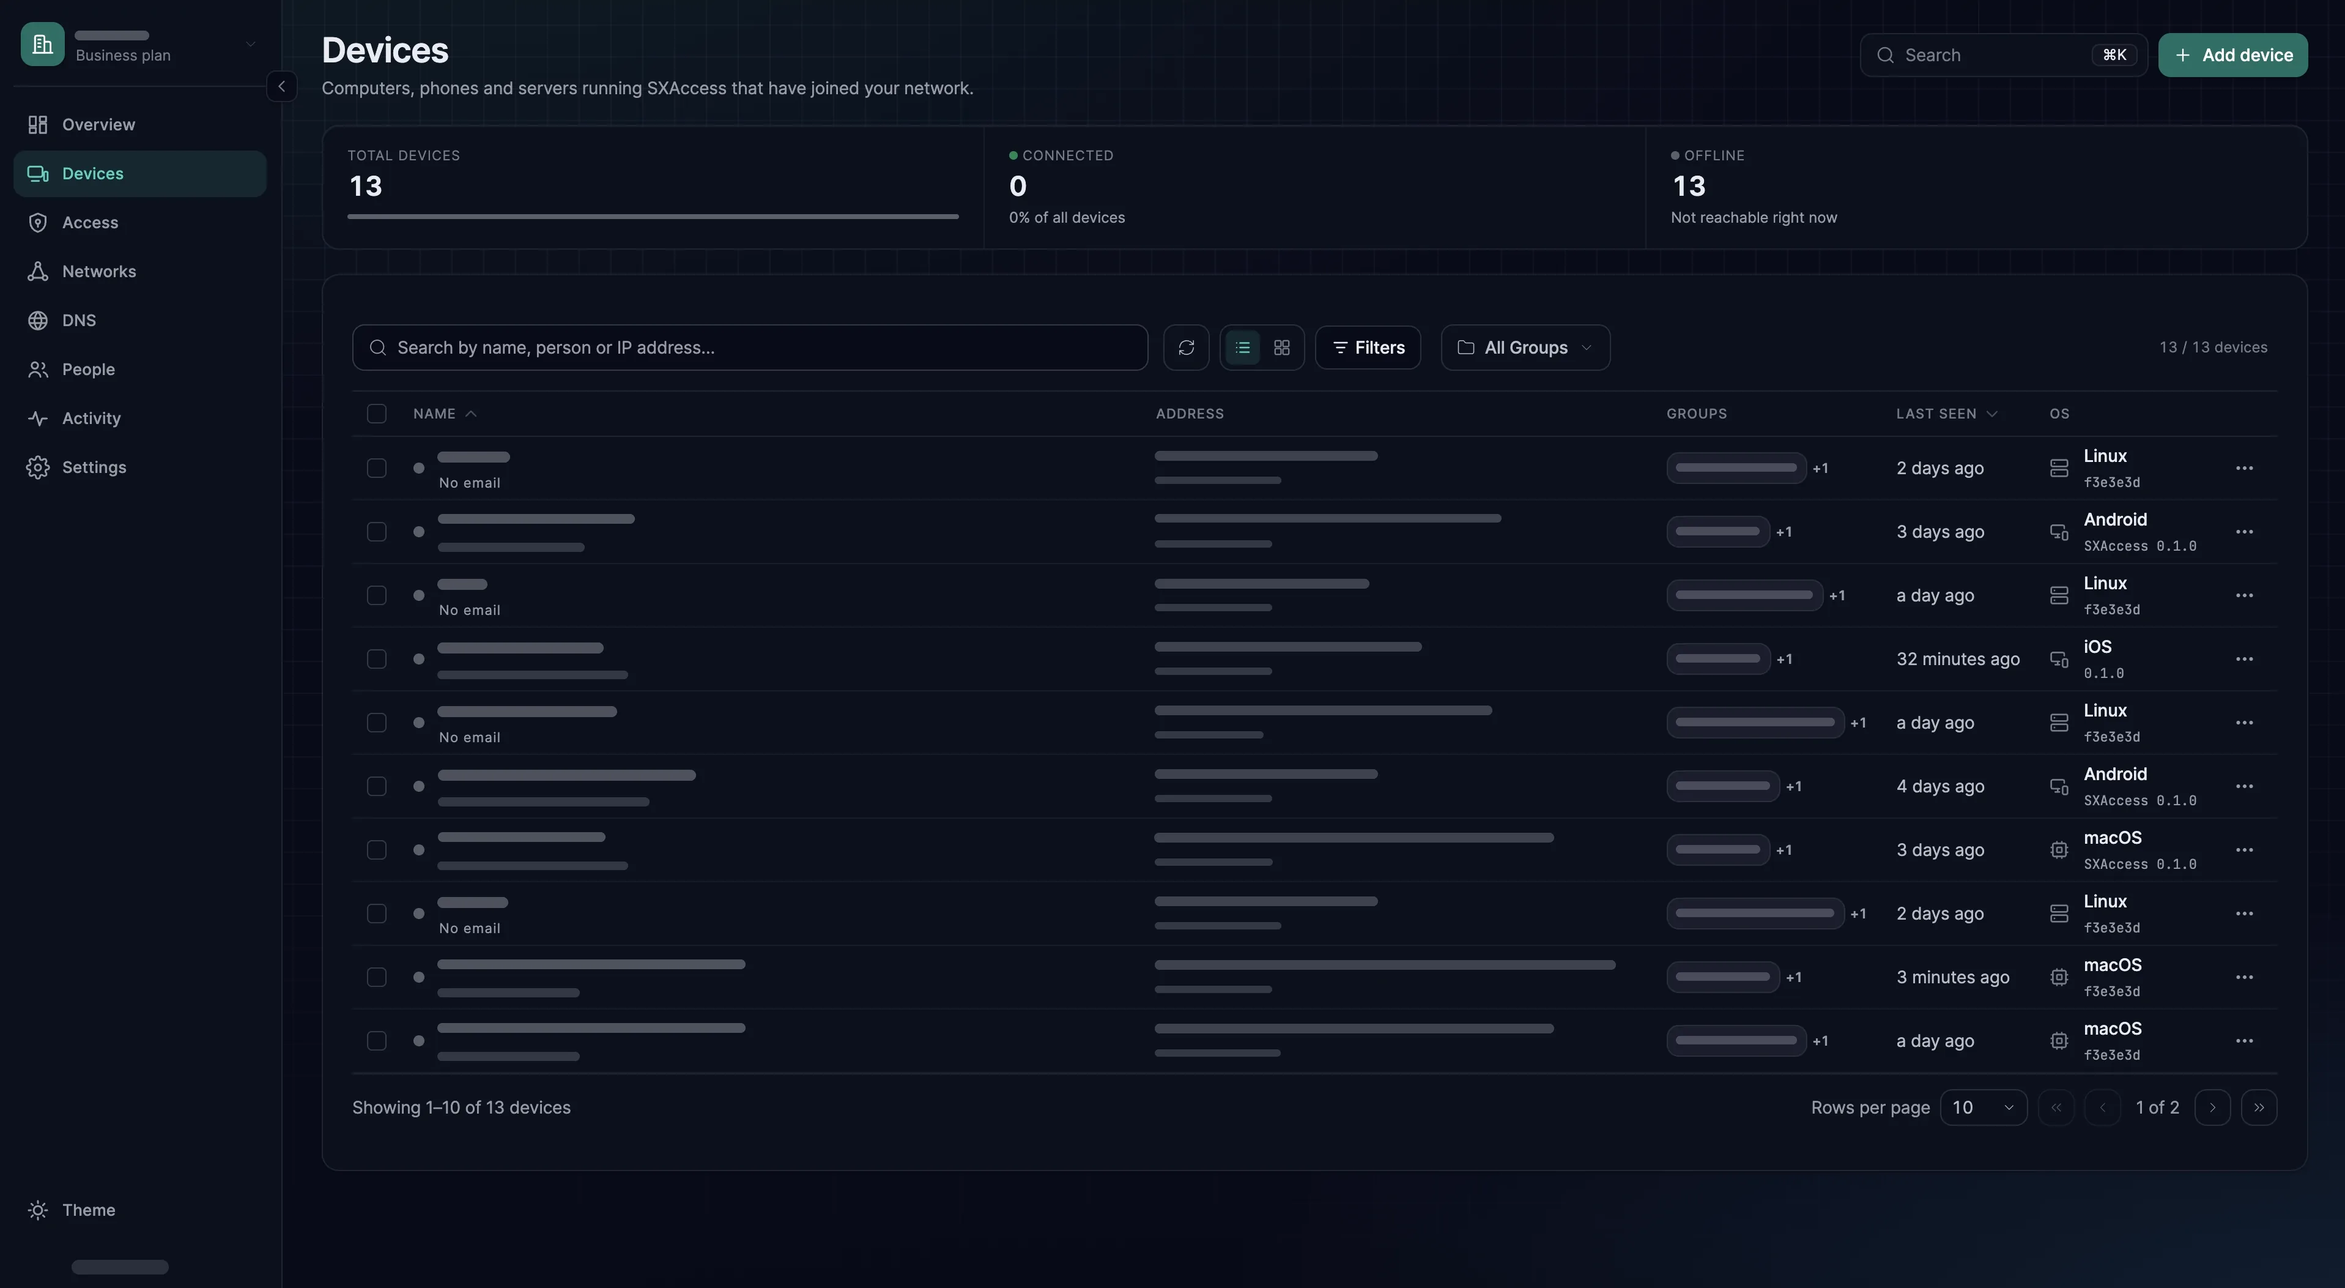Open the People section
Viewport: 2345px width, 1288px height.
(x=139, y=370)
